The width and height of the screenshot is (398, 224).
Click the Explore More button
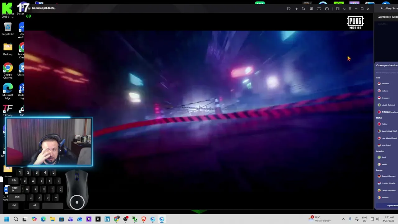387,206
